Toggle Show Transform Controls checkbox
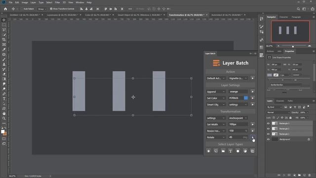 tap(51, 9)
